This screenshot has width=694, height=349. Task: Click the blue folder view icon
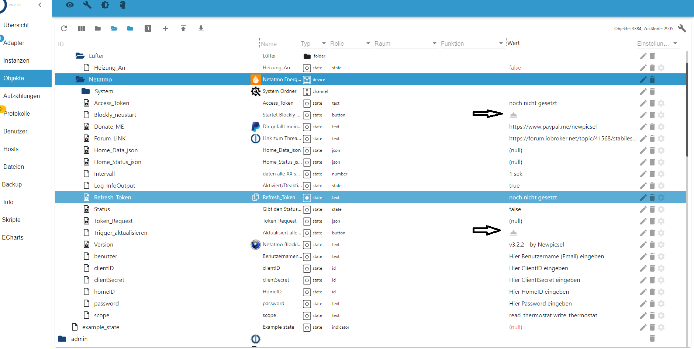pyautogui.click(x=130, y=28)
